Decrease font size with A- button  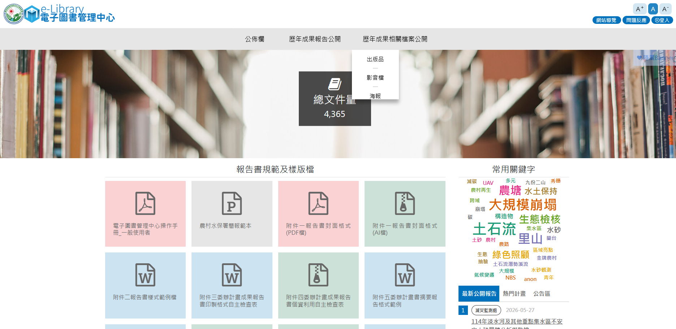point(665,9)
